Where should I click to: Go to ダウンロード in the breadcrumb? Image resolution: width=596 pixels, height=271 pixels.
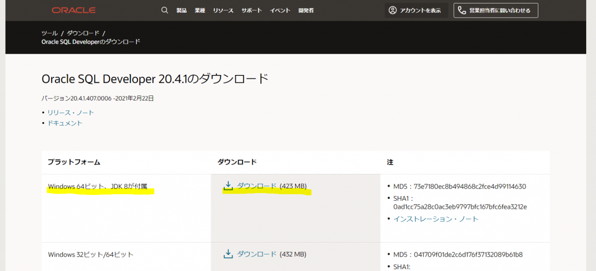pos(82,33)
